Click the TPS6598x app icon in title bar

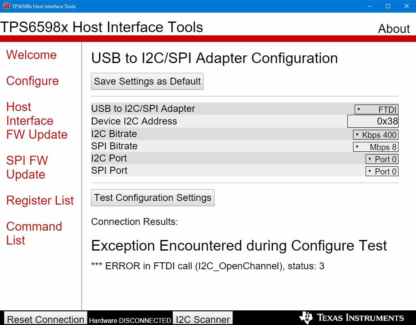coord(6,6)
